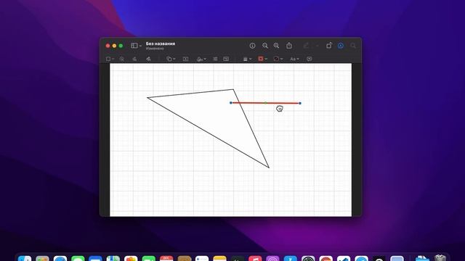Screen dimensions: 465x261
Task: Select the Draw tool
Action: [x=148, y=59]
